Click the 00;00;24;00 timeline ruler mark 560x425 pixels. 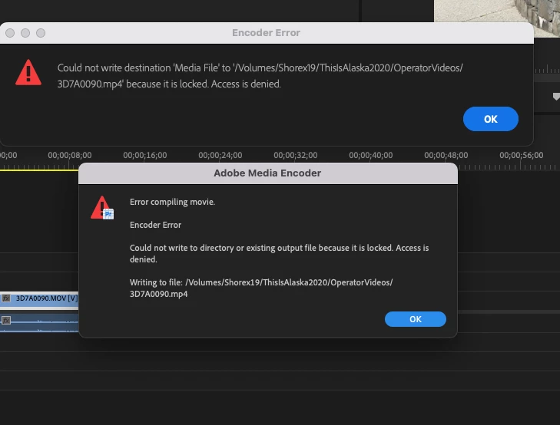tap(220, 155)
